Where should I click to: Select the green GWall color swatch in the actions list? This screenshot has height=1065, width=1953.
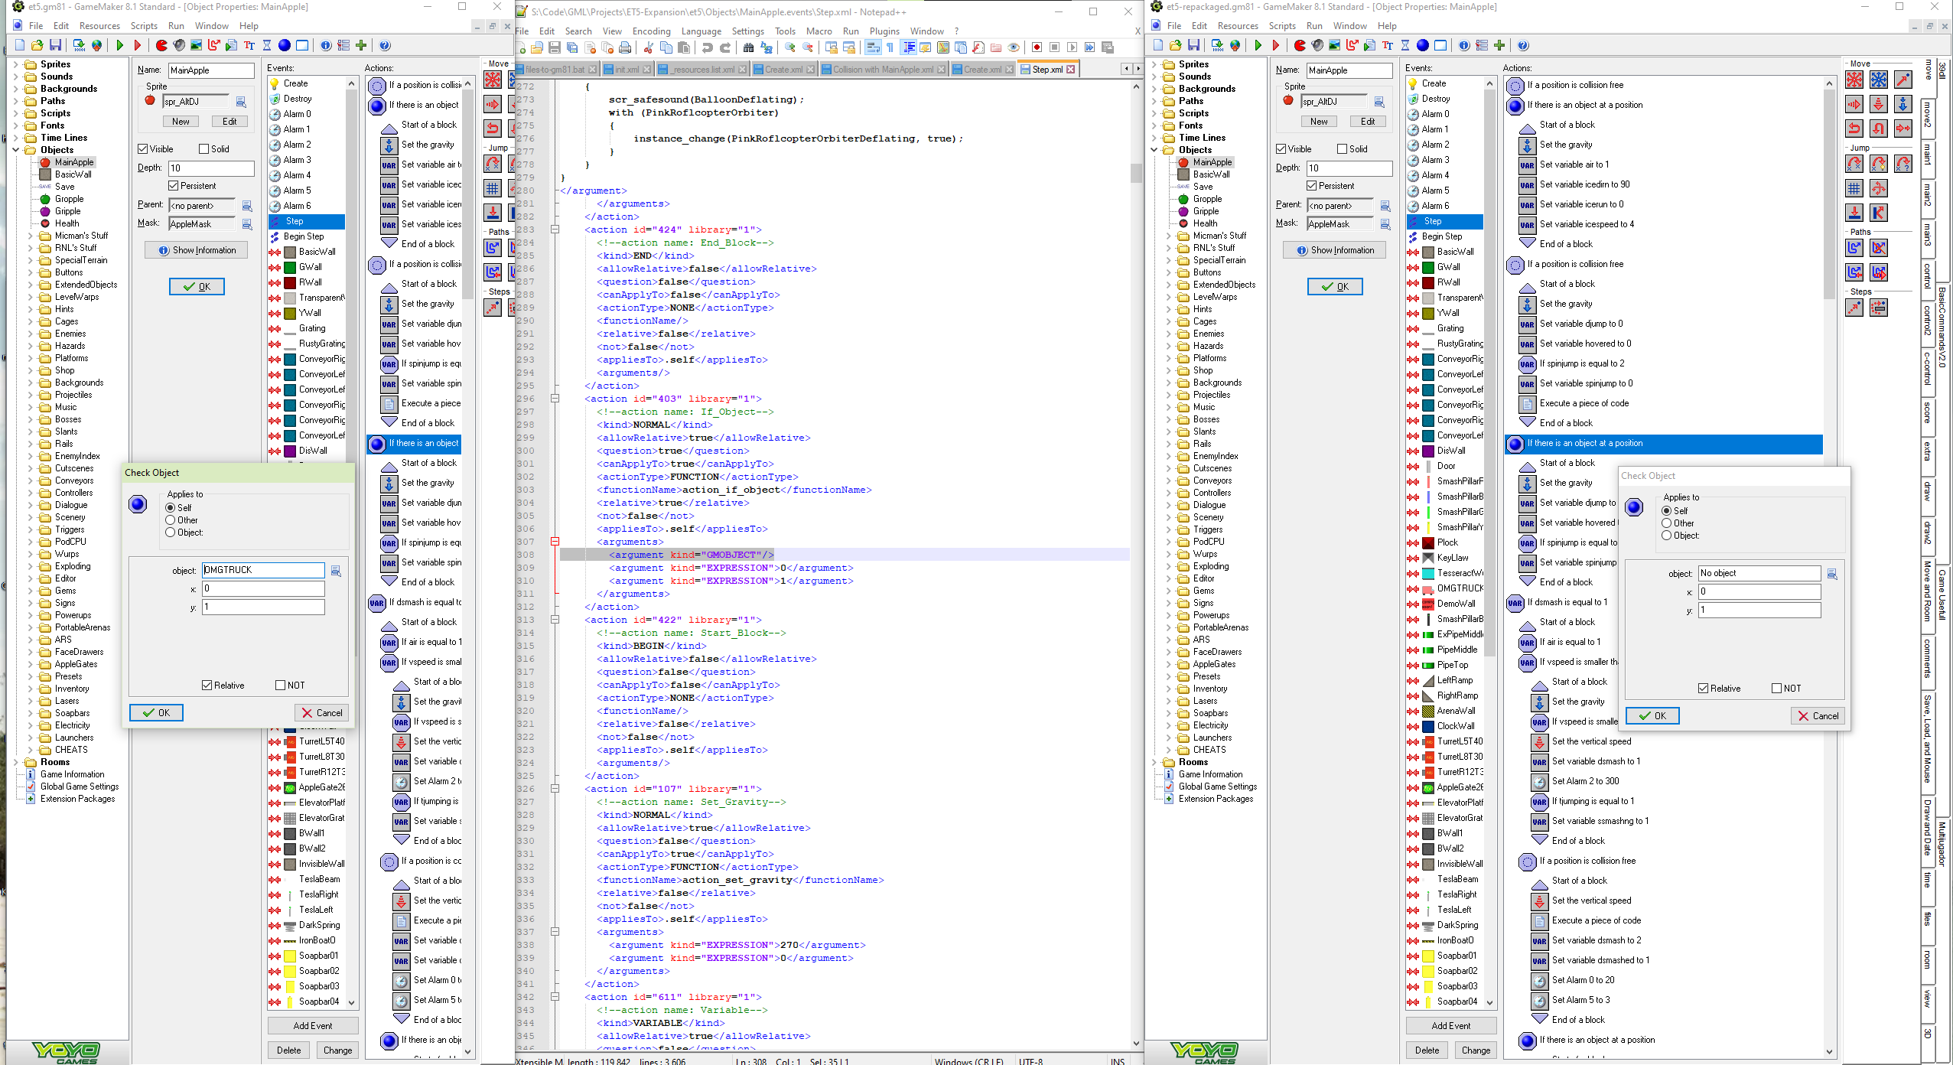point(291,267)
